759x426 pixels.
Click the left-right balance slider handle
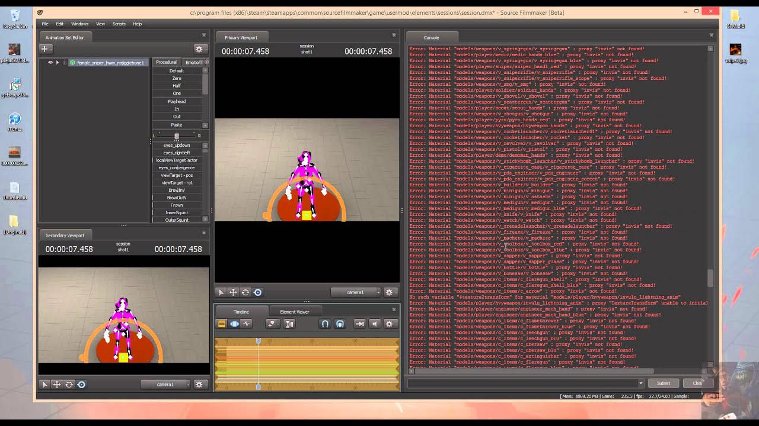(x=177, y=136)
